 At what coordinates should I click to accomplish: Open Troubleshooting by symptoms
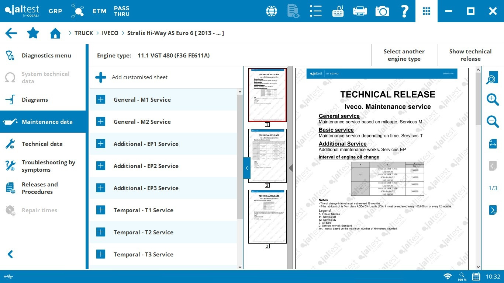click(43, 166)
